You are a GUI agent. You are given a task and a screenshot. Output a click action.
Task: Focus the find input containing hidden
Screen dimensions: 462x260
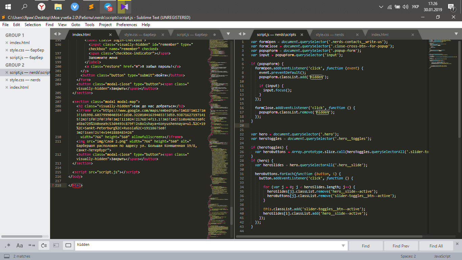(x=207, y=246)
